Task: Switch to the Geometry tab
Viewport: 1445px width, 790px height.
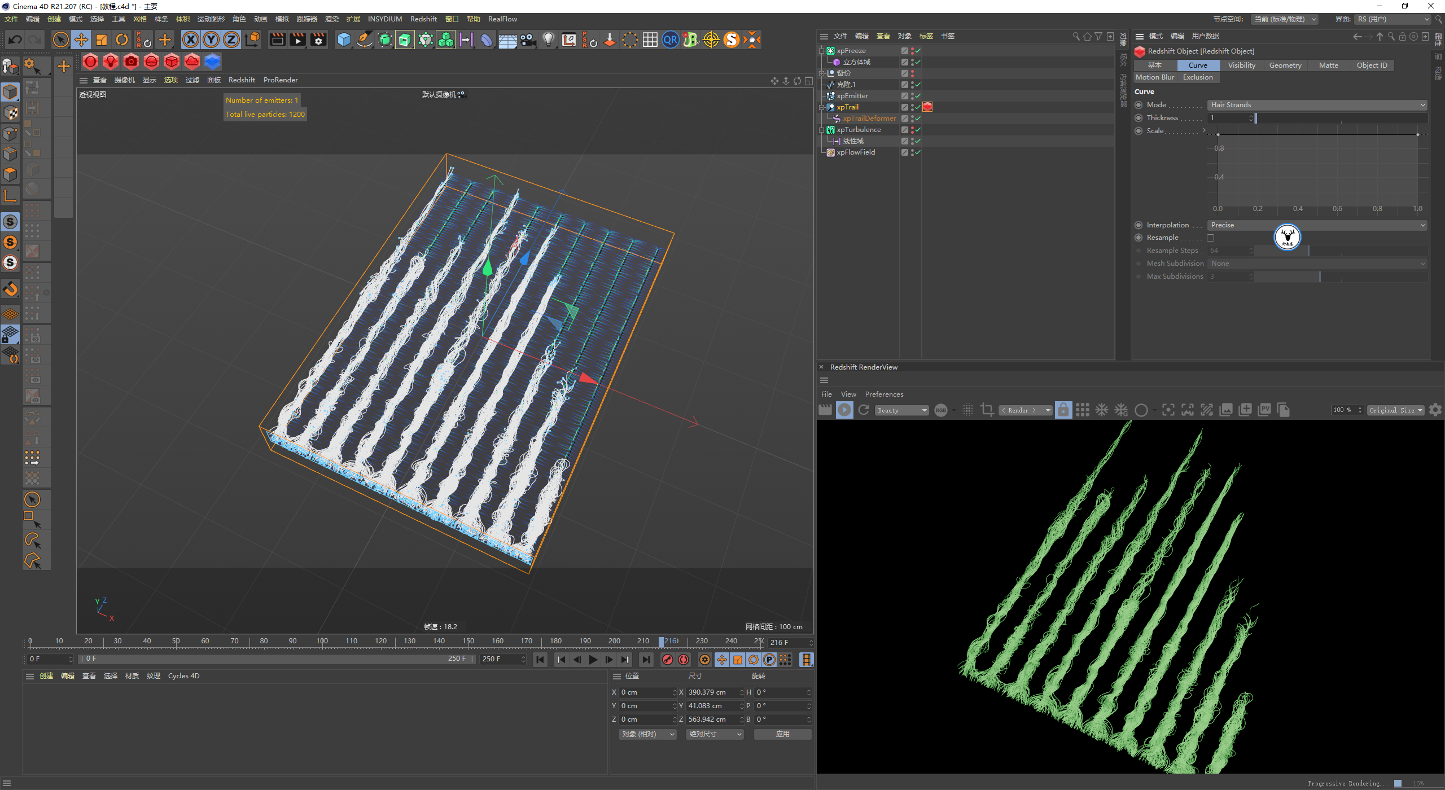Action: tap(1285, 65)
